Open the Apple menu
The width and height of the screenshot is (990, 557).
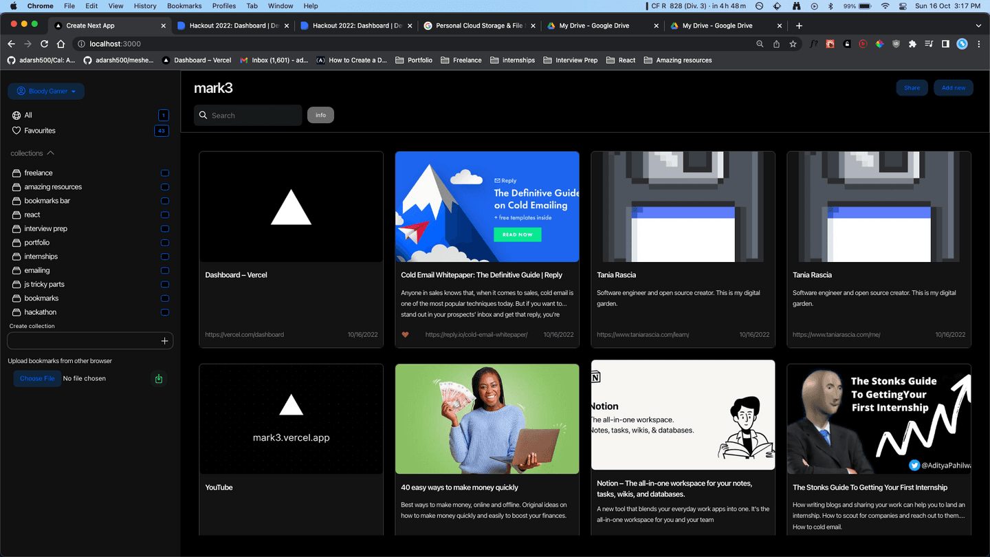coord(13,6)
